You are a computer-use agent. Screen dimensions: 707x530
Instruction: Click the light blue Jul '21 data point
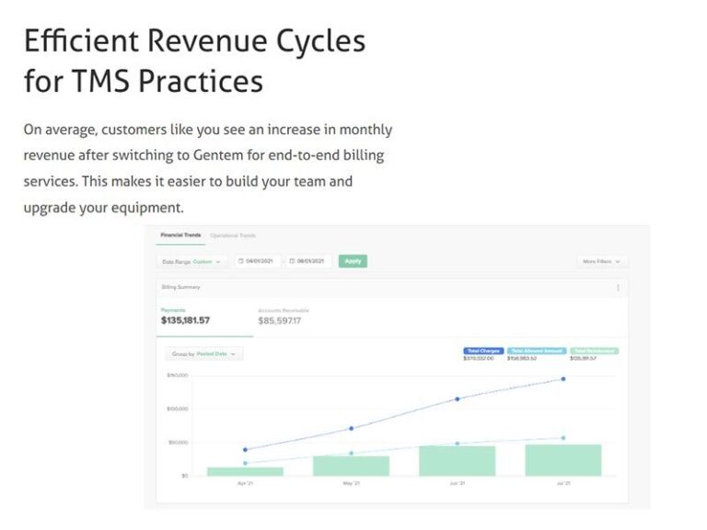[563, 438]
